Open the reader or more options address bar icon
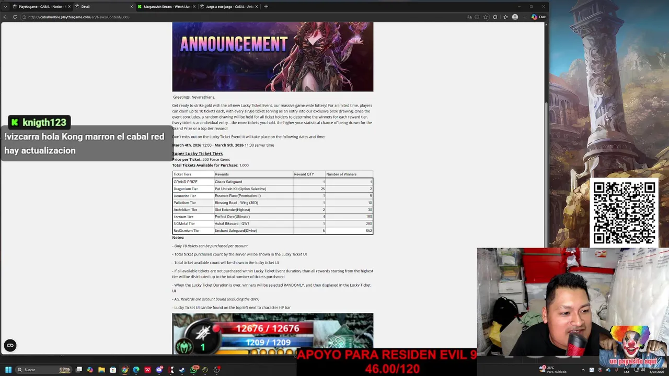Screen dimensions: 669x376 click(477, 17)
